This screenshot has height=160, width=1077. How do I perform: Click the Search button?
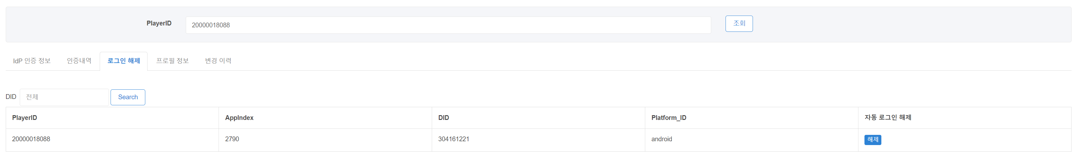point(127,97)
